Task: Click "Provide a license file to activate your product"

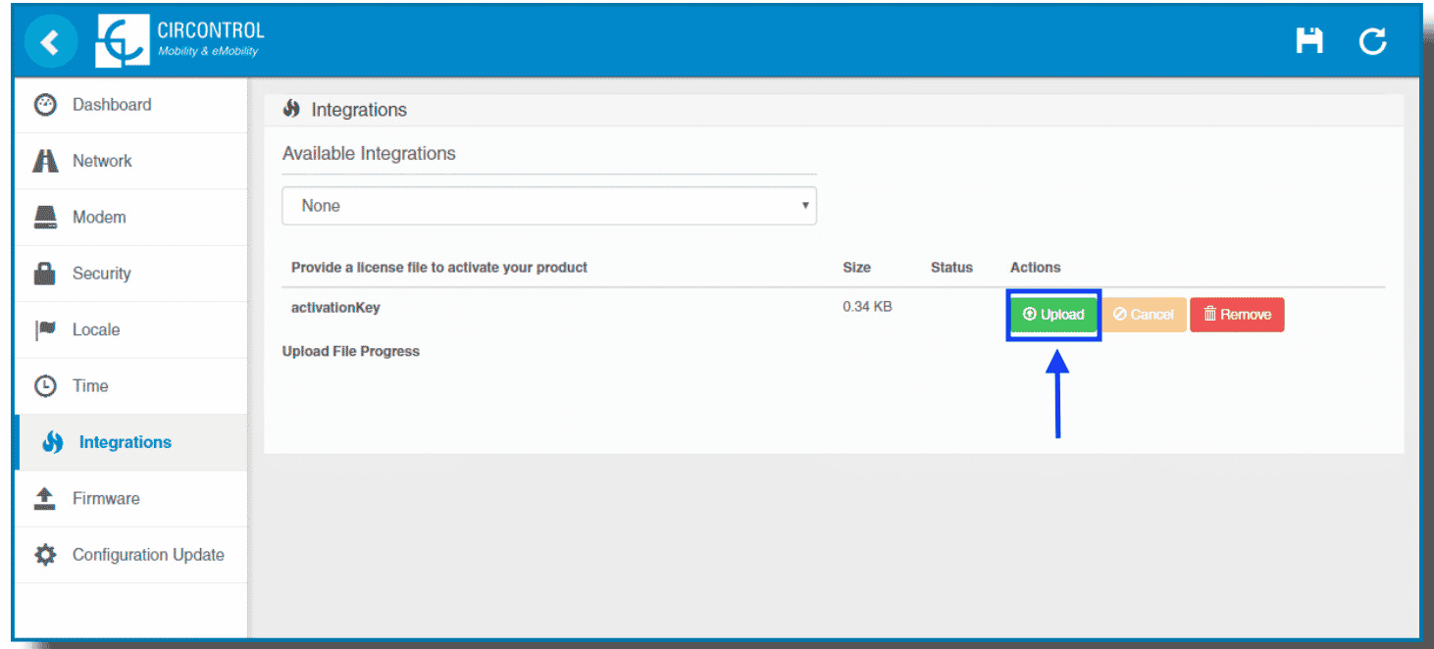Action: click(x=439, y=268)
